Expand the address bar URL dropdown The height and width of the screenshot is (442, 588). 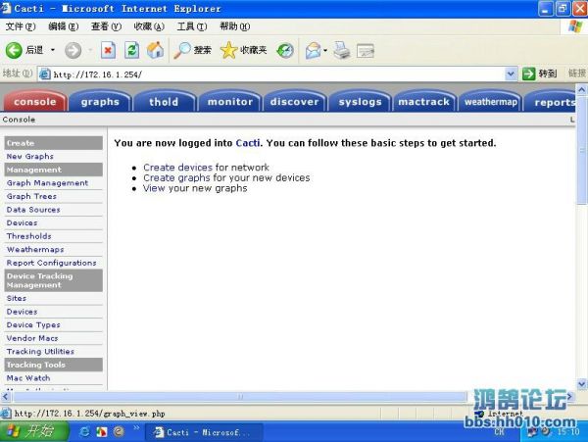(511, 74)
